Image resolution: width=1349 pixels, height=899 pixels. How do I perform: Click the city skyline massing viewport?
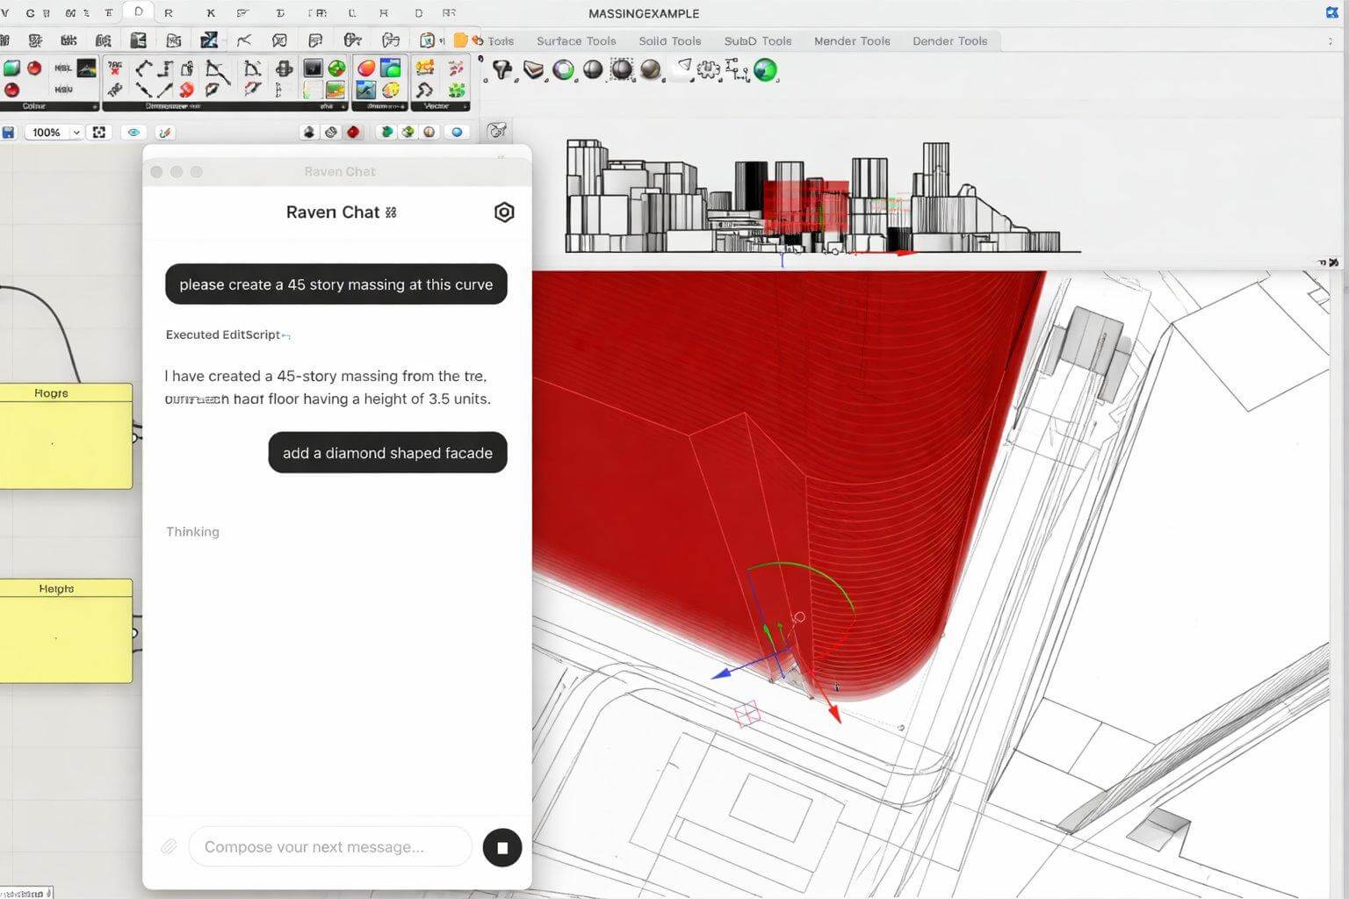click(823, 198)
